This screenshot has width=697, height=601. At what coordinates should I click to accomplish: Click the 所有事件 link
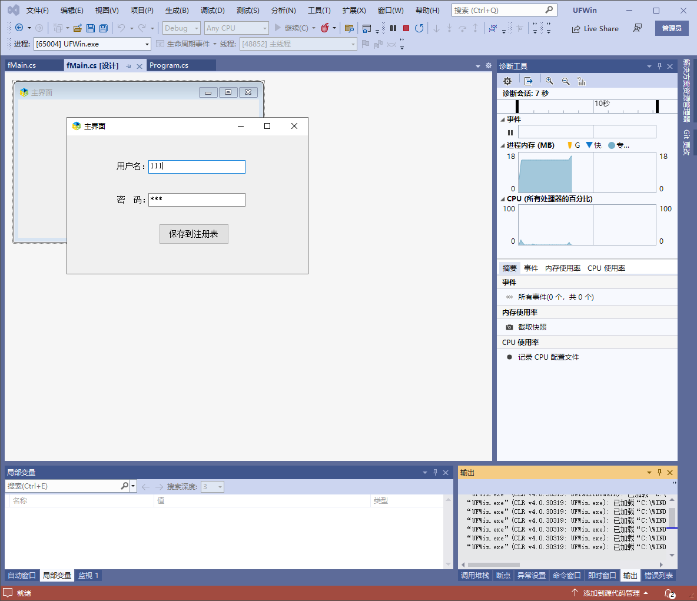click(x=556, y=297)
